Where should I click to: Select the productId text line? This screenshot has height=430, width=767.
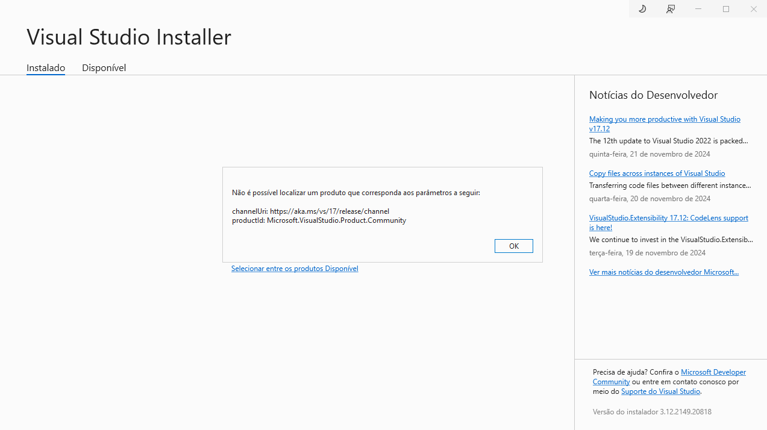click(x=319, y=220)
